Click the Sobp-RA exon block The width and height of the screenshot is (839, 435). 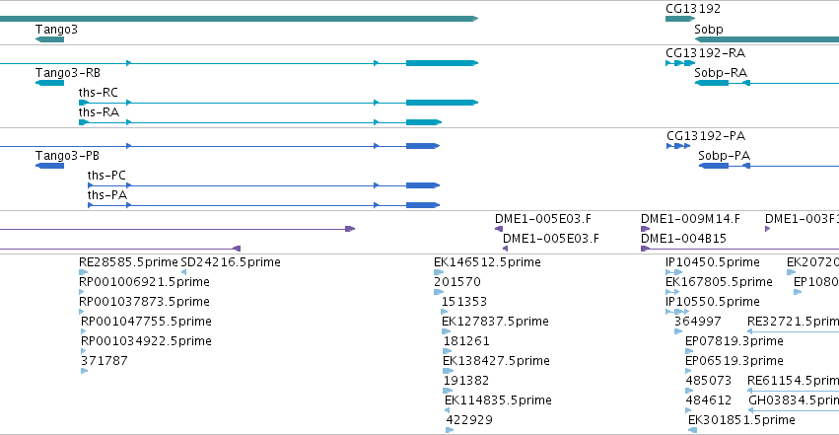pyautogui.click(x=712, y=83)
